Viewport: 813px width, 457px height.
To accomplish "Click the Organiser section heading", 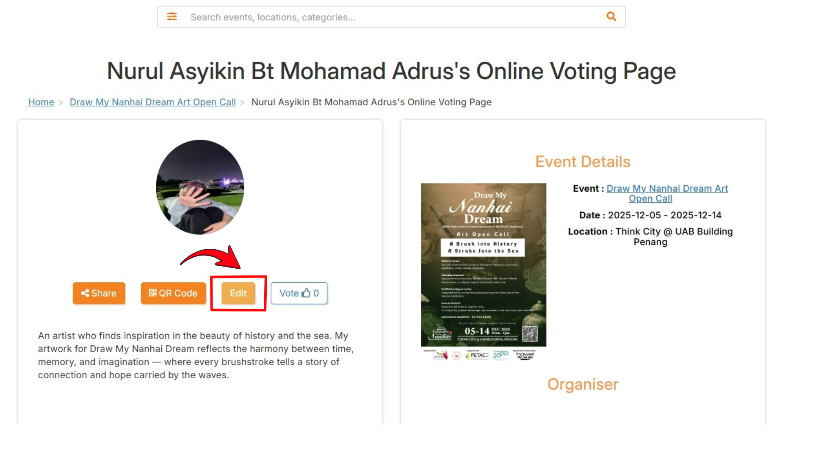I will pyautogui.click(x=583, y=384).
